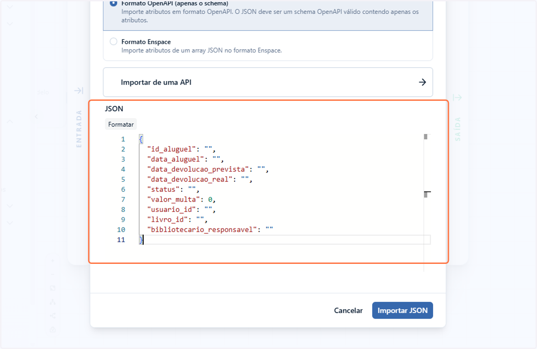The height and width of the screenshot is (349, 537).
Task: Click the "usuario_id" line in the editor
Action: pyautogui.click(x=182, y=210)
